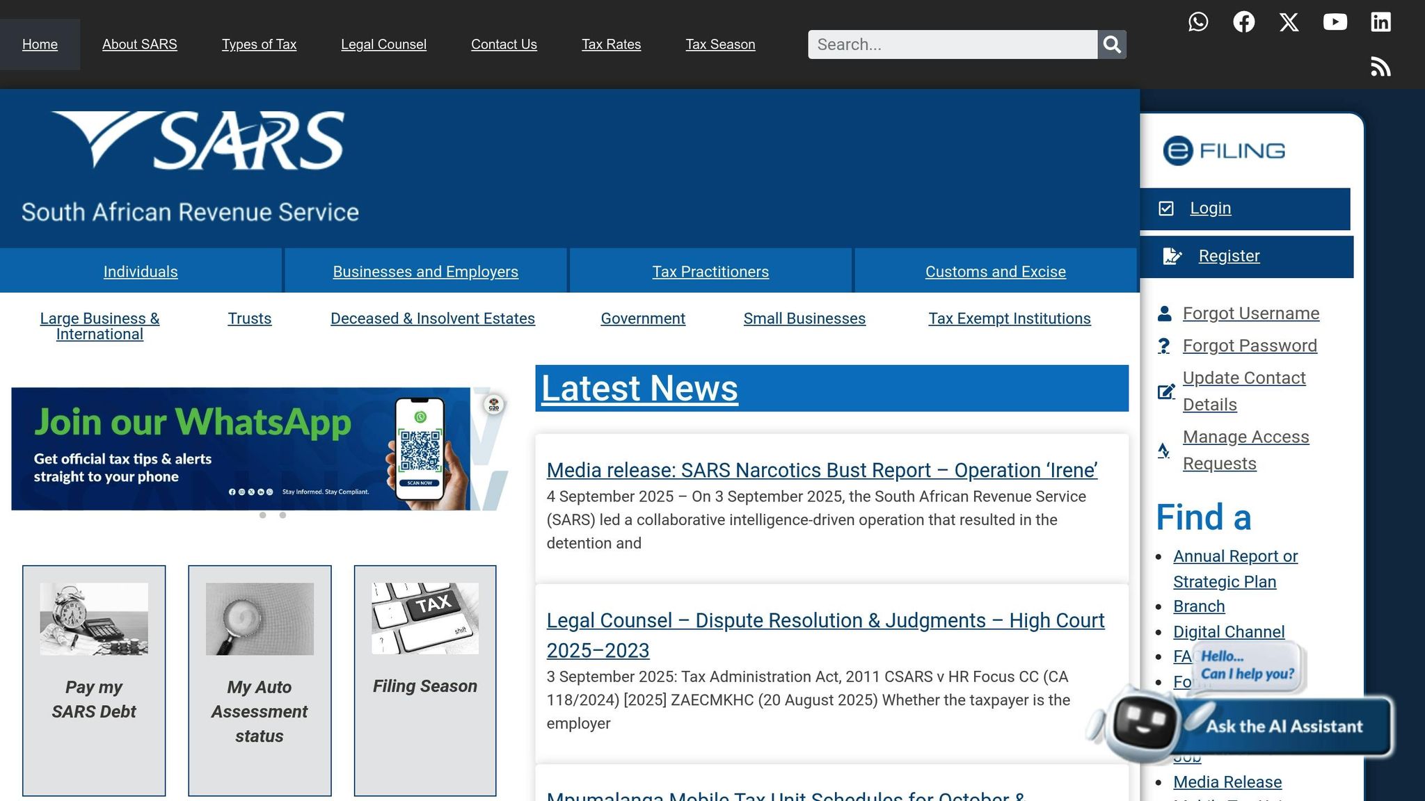Open the Latest News heading link

tap(639, 388)
